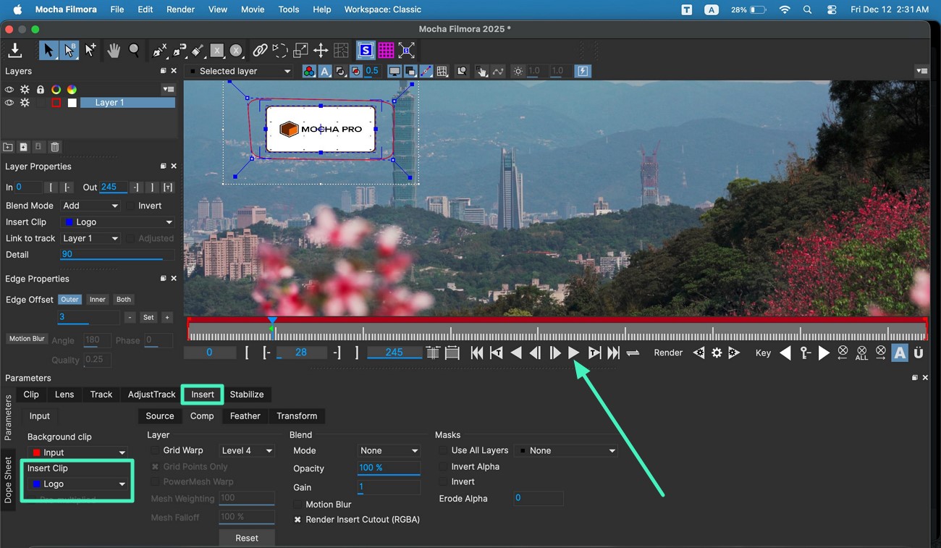Open the Blend Mode Add dropdown
Screen dimensions: 941x548
click(x=90, y=206)
